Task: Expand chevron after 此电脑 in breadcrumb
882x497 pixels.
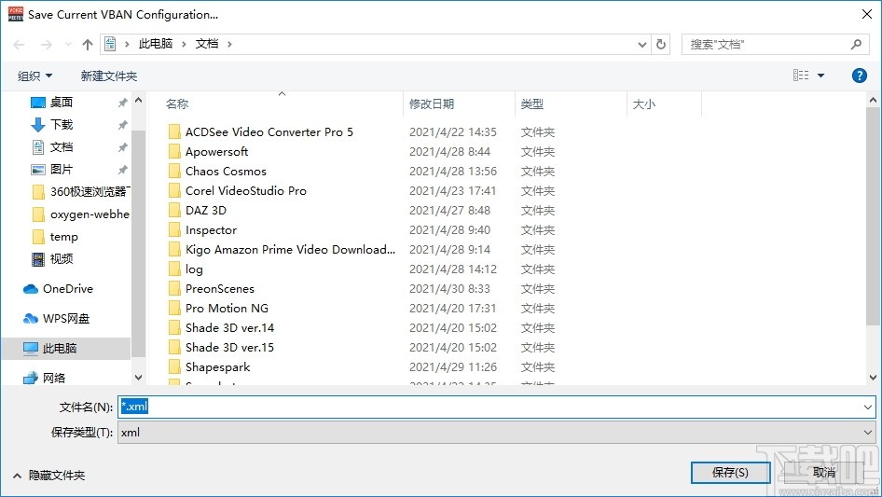Action: pyautogui.click(x=184, y=45)
